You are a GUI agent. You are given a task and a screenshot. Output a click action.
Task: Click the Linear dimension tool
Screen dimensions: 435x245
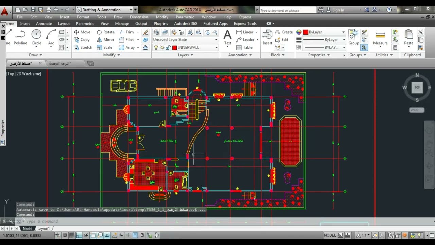tap(245, 32)
